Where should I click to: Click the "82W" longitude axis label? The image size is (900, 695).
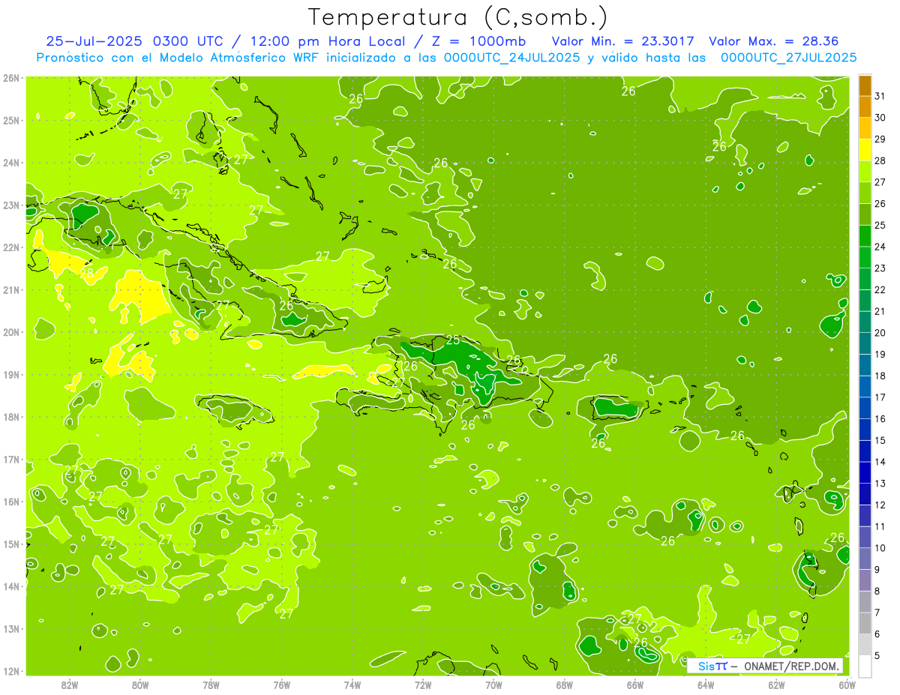tap(70, 685)
